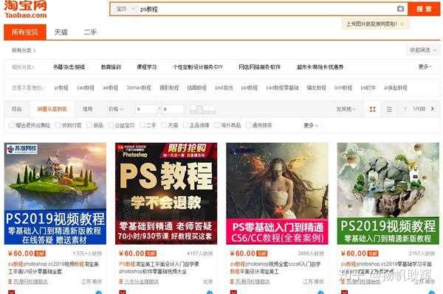Go to previous results page arrow
This screenshot has height=294, width=443.
pos(405,109)
